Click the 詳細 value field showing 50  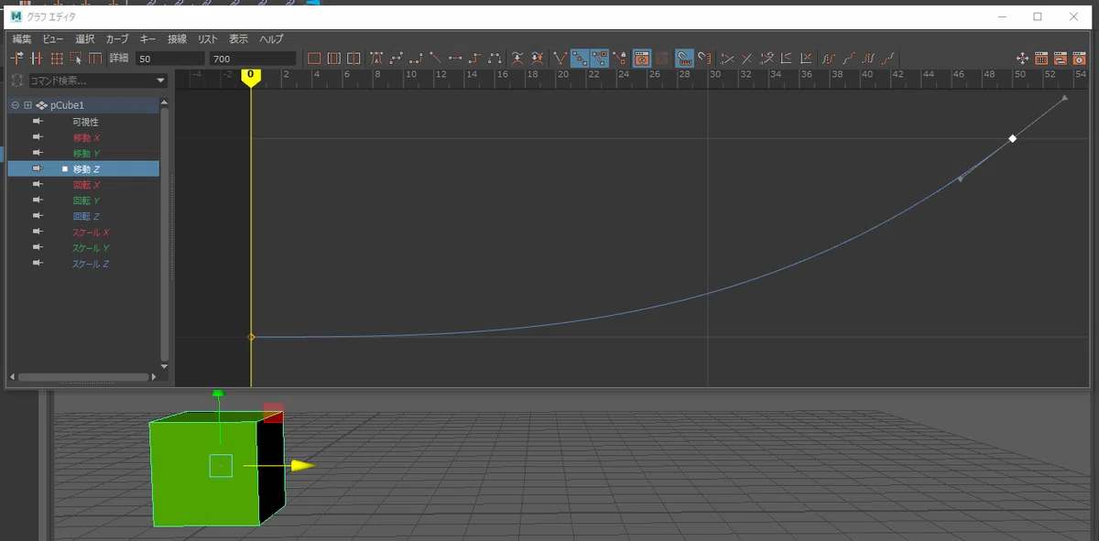[x=170, y=59]
